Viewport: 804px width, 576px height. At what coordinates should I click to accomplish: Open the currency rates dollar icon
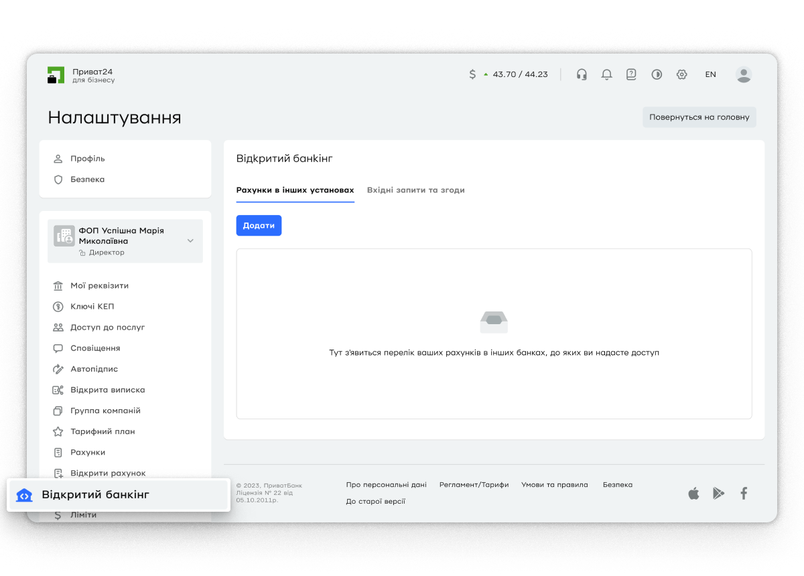tap(472, 74)
